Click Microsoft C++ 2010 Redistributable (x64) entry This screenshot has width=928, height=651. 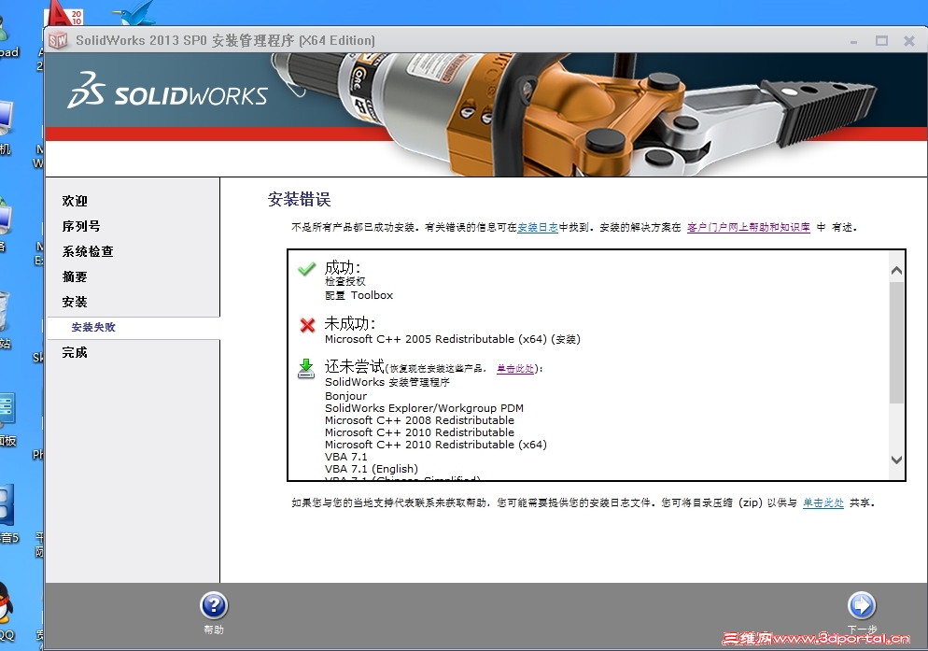[x=436, y=445]
